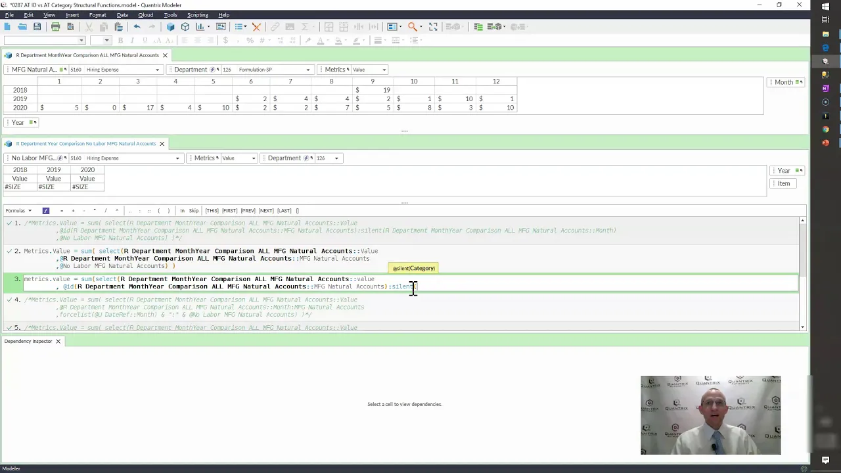Open the font color picker

321,41
